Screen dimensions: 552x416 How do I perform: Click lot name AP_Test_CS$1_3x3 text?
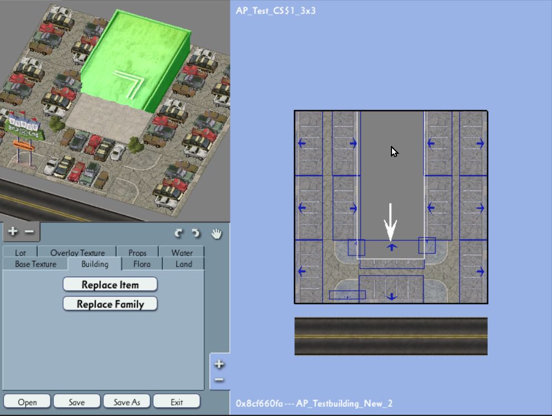[276, 11]
